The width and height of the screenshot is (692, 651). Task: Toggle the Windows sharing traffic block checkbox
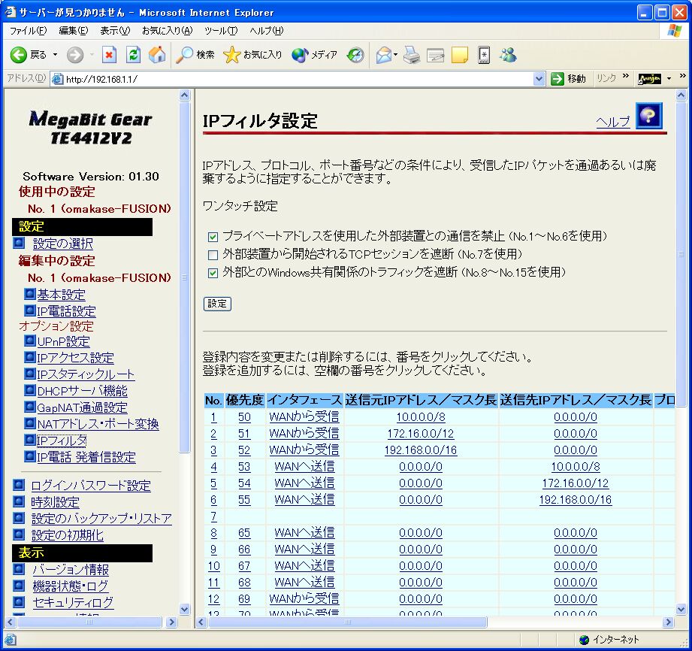213,273
